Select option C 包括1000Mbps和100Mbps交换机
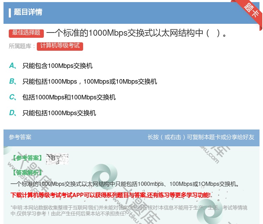263x224 pixels. click(62, 97)
